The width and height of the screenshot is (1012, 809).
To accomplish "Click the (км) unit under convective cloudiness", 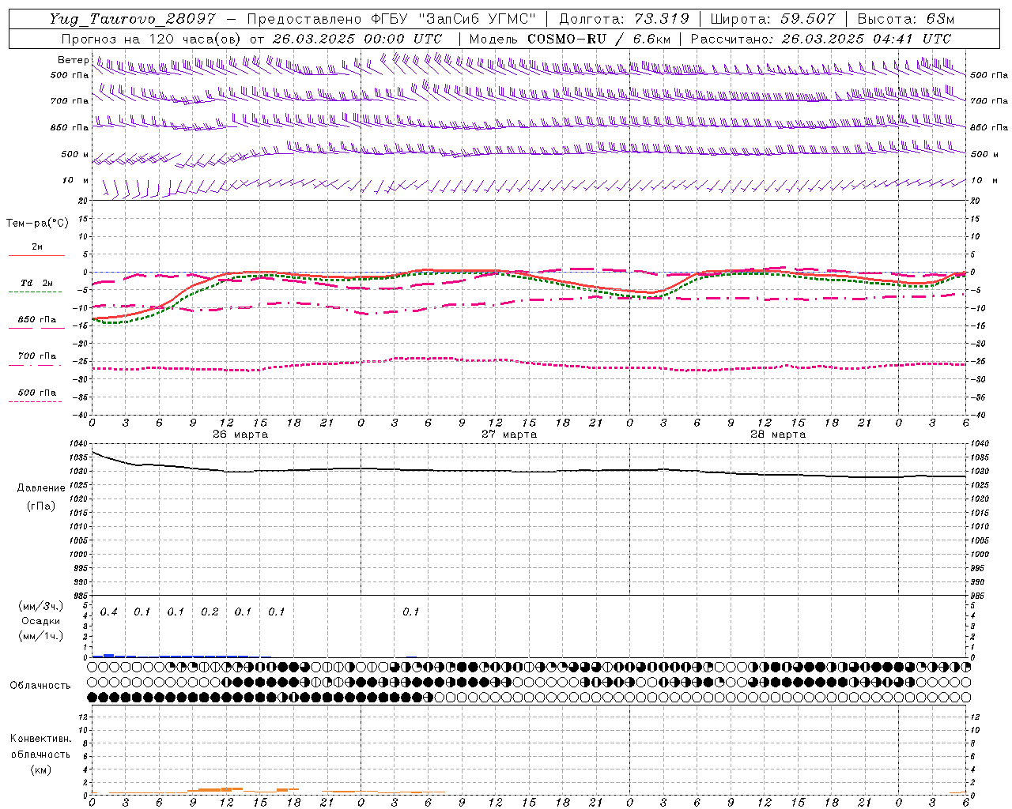I will click(41, 769).
